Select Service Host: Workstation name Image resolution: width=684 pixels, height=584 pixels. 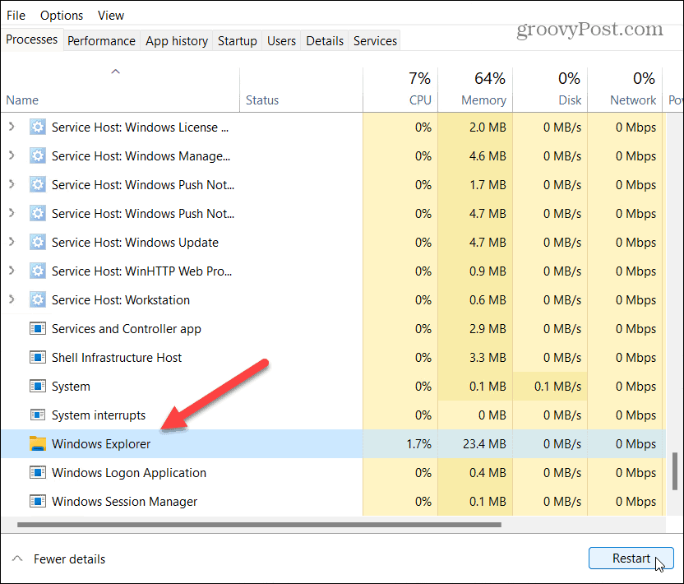tap(121, 300)
